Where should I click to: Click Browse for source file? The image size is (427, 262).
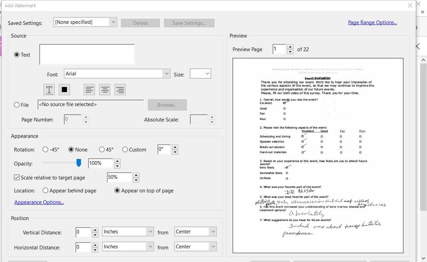pos(167,105)
